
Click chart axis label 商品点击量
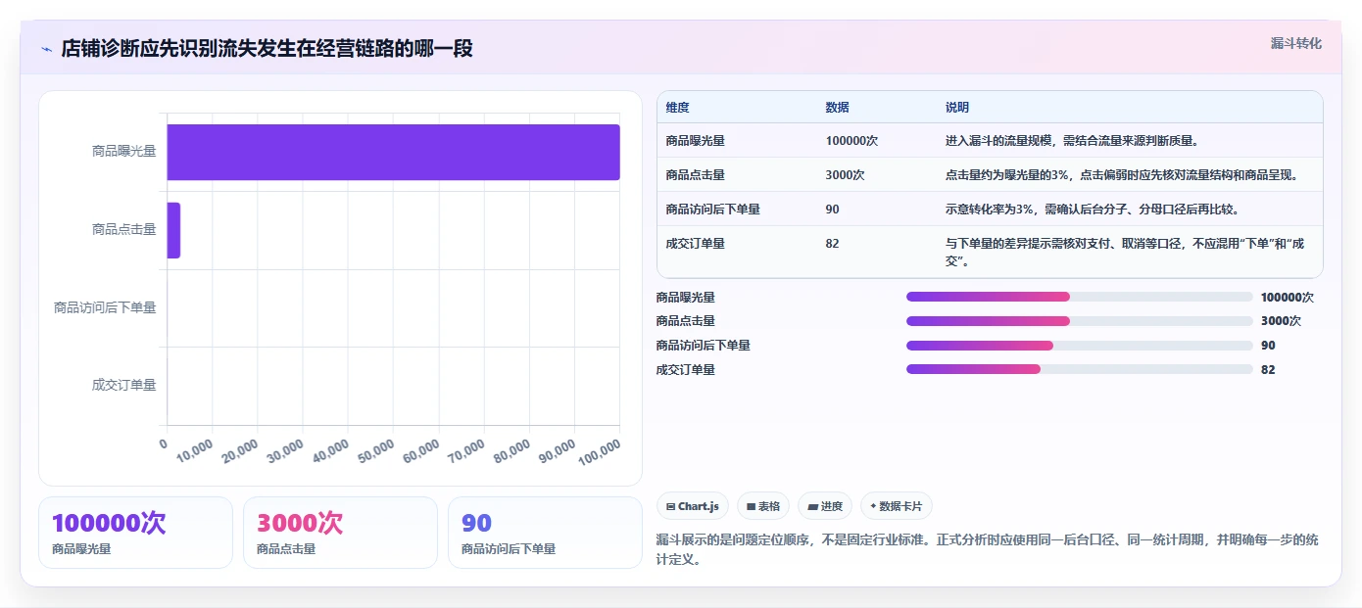(x=123, y=229)
